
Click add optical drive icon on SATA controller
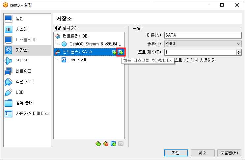[114, 52]
